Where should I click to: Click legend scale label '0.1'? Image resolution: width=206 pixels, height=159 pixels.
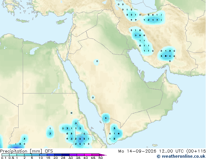4,158
